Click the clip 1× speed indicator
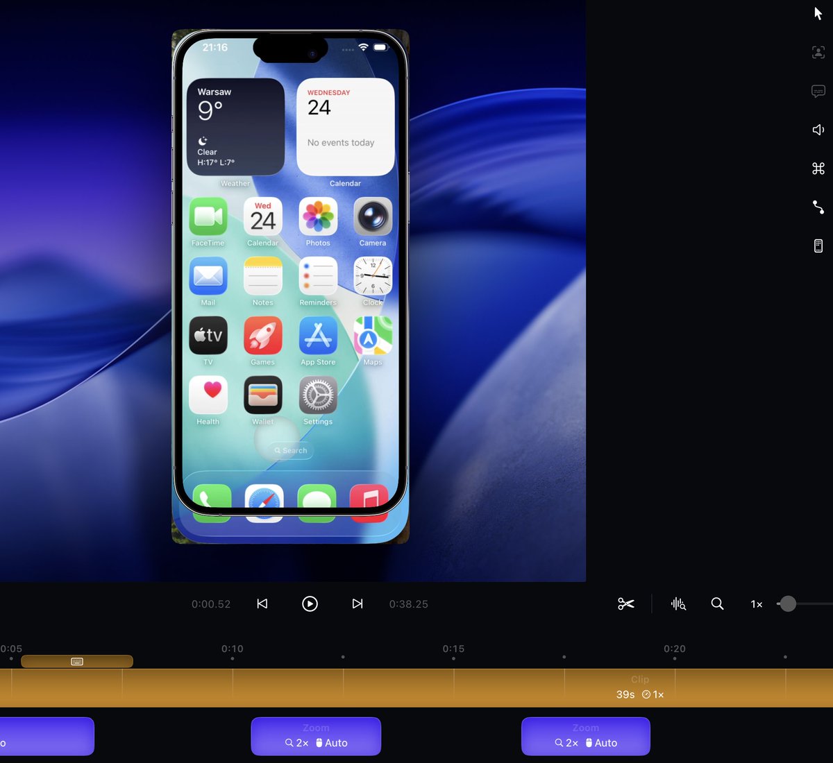This screenshot has height=763, width=833. point(653,694)
